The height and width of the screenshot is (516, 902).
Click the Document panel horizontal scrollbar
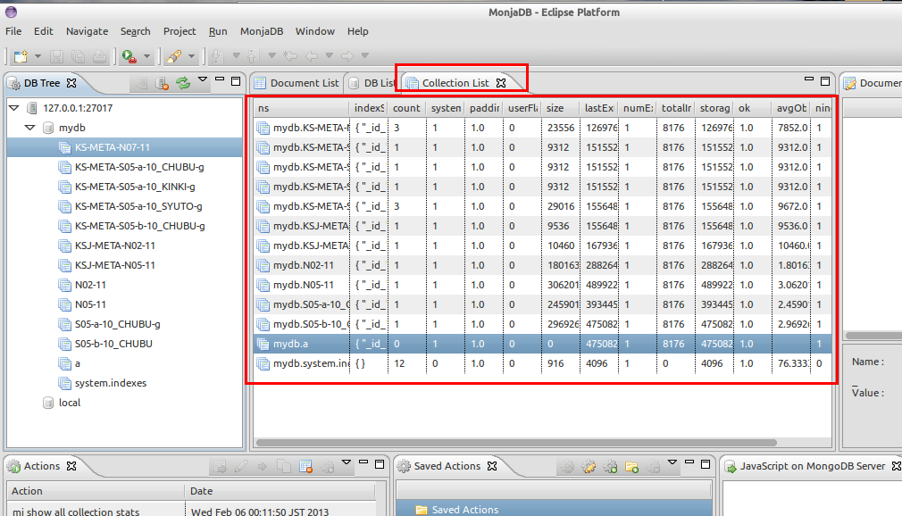coord(873,336)
